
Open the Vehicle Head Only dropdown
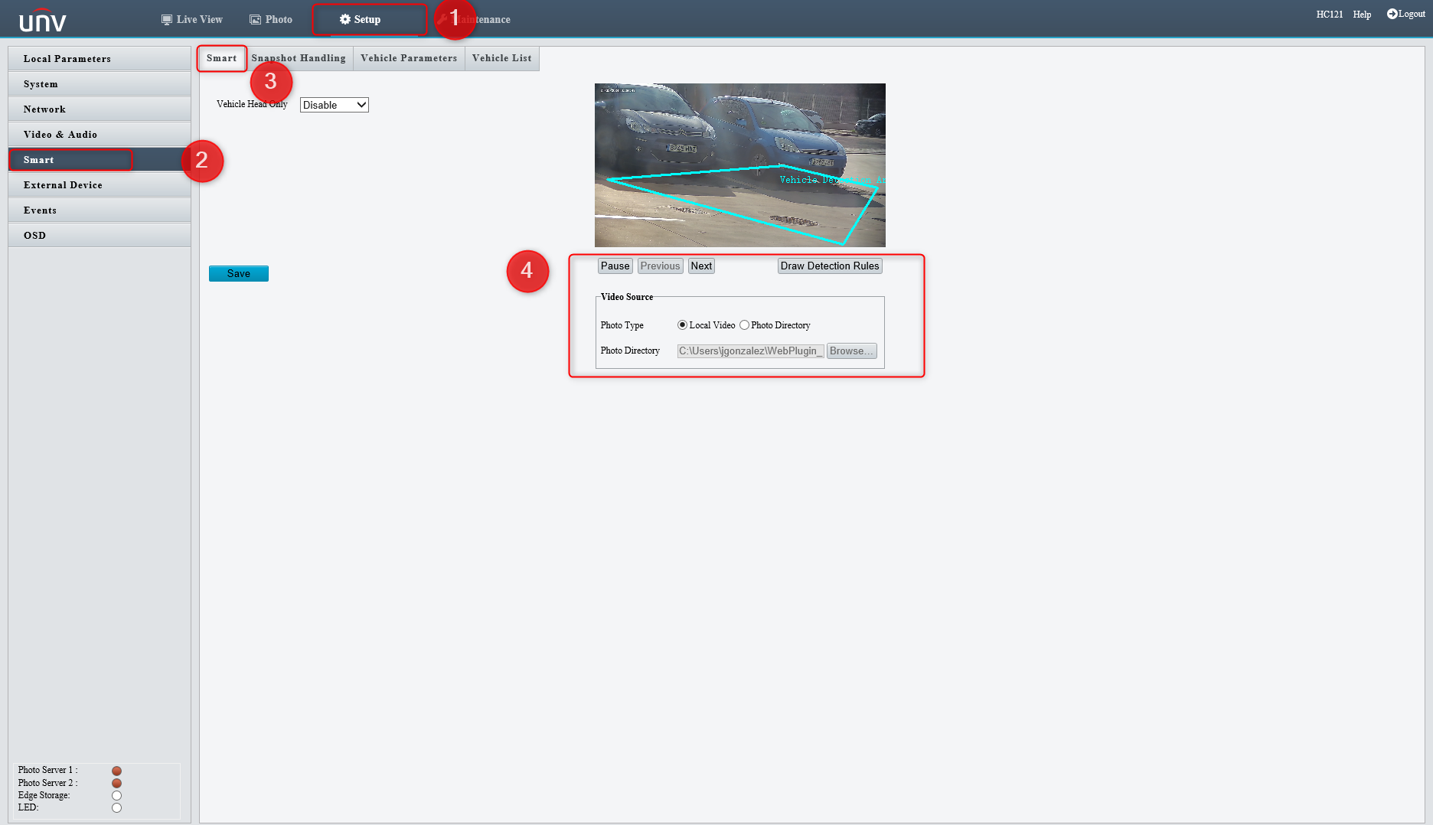[x=334, y=105]
